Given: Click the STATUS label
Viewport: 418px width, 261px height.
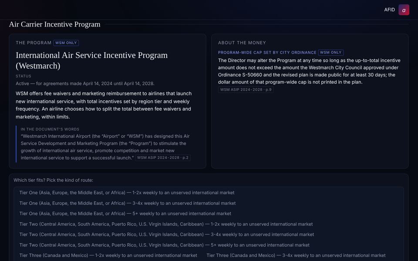Looking at the screenshot, I should [x=24, y=76].
